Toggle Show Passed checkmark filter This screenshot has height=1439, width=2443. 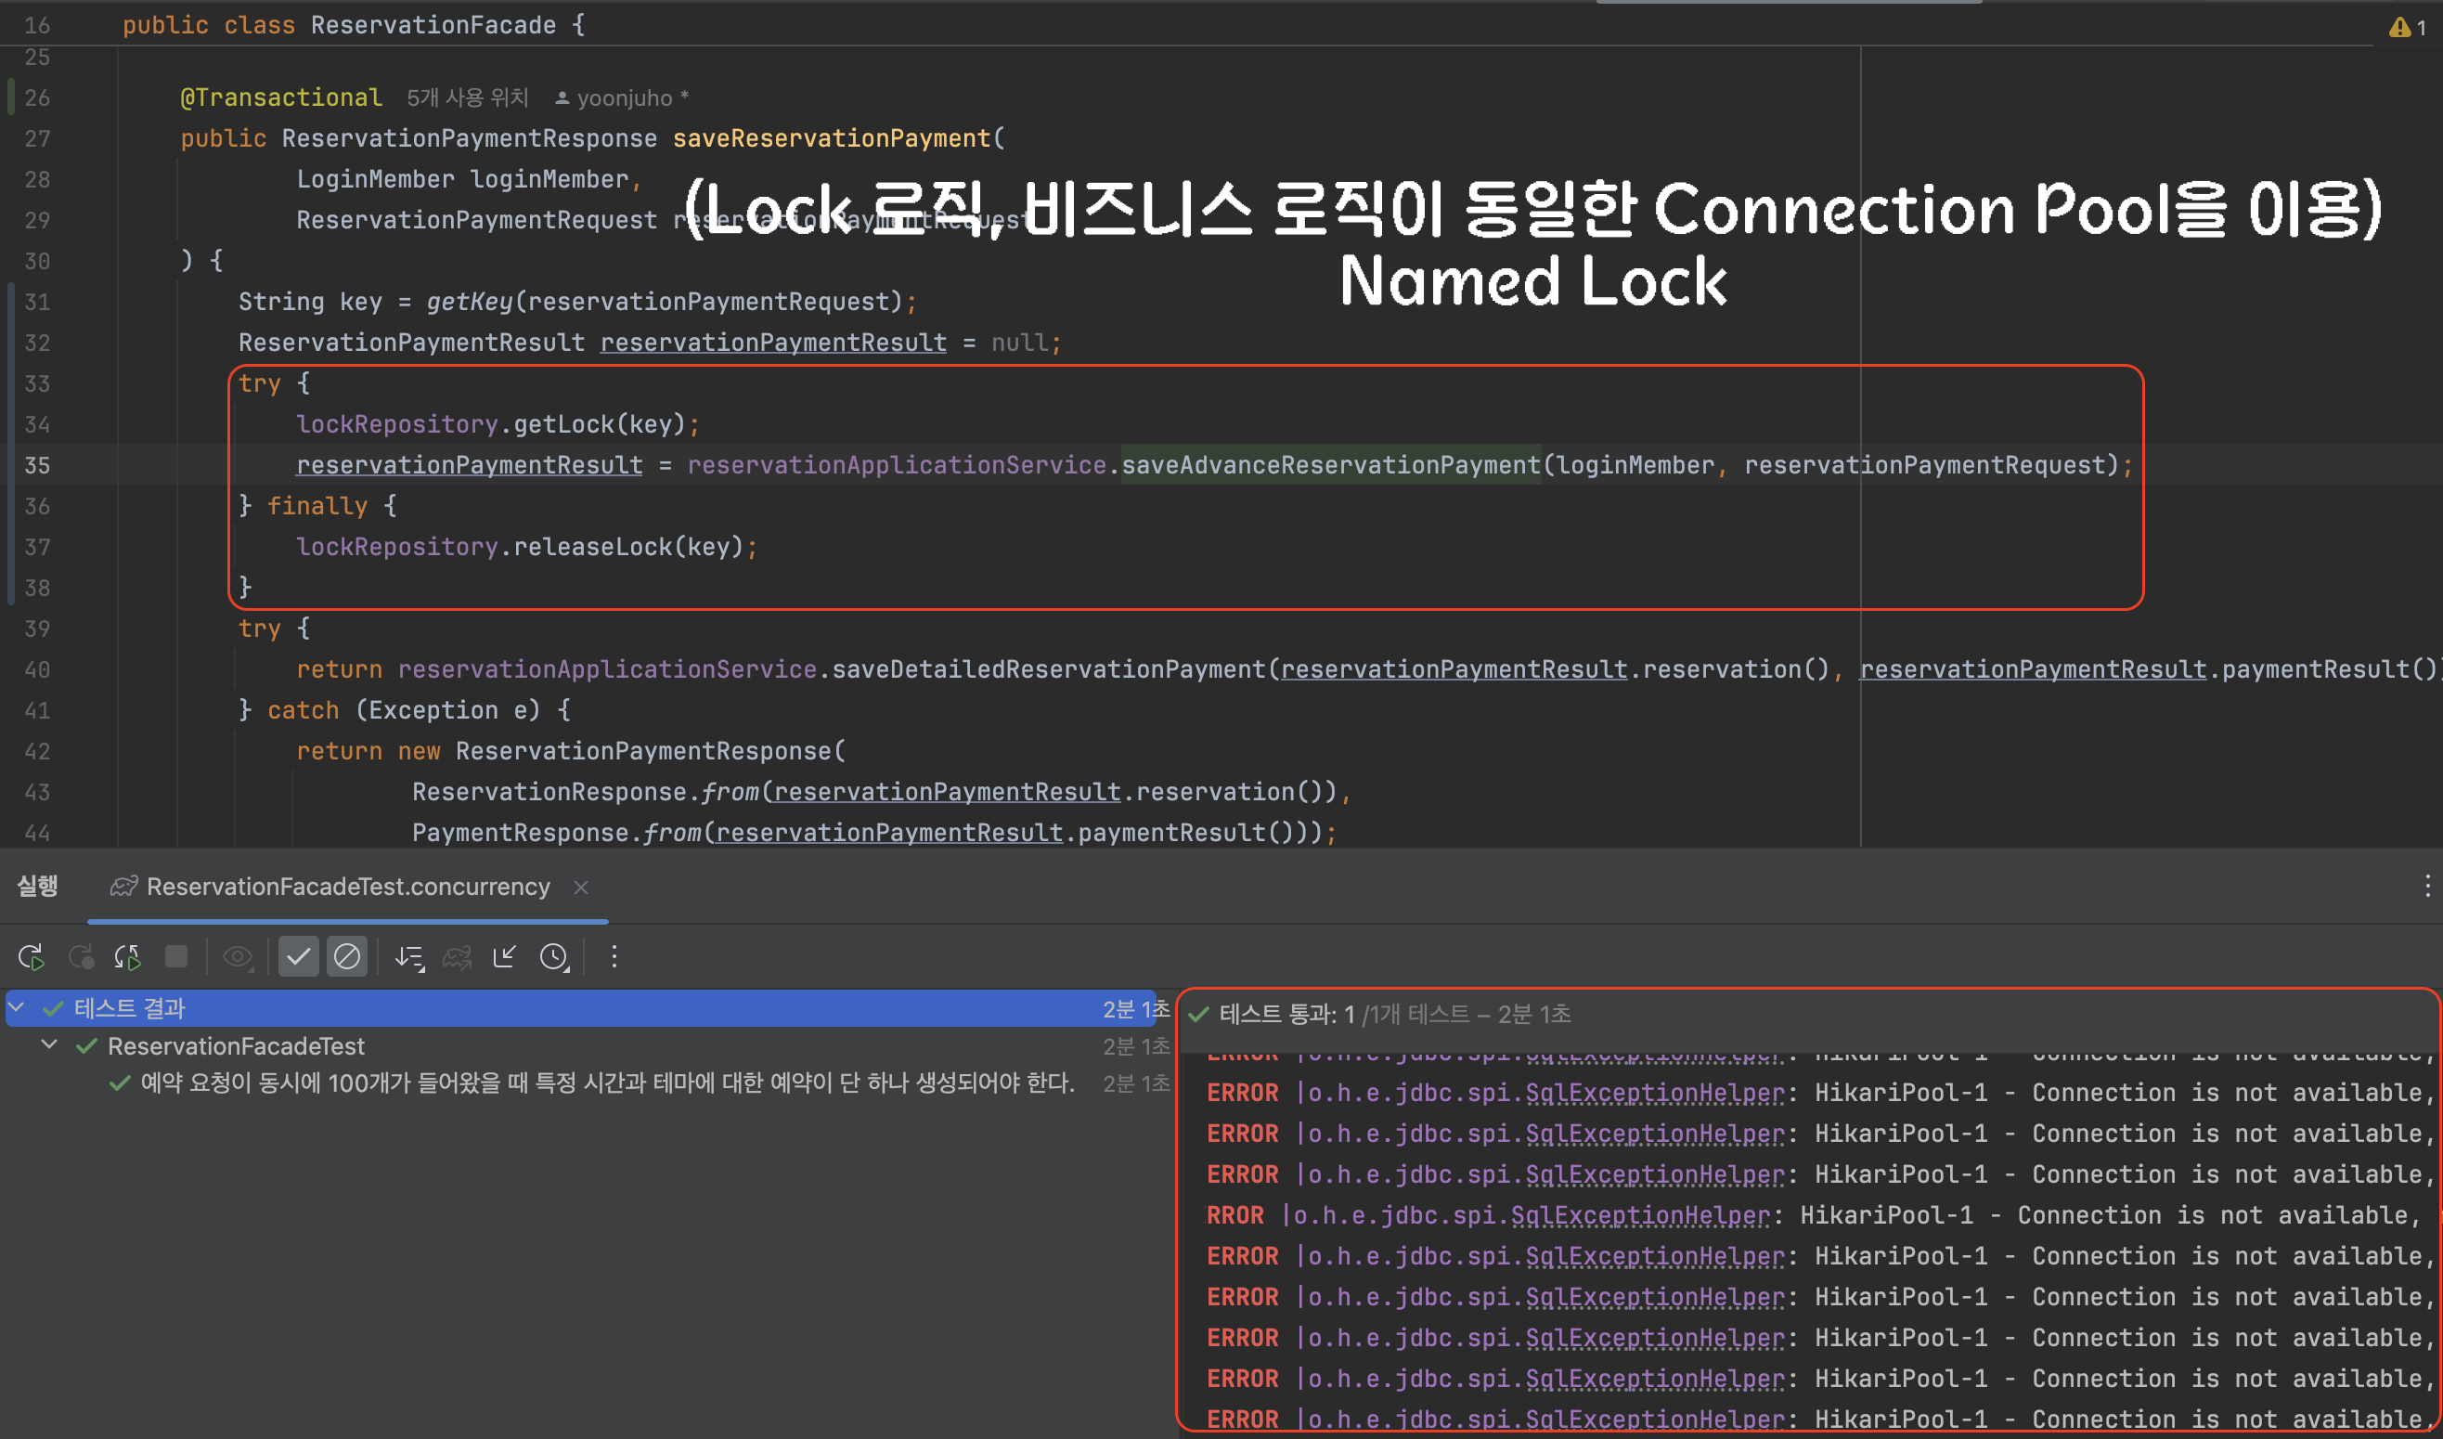[299, 957]
